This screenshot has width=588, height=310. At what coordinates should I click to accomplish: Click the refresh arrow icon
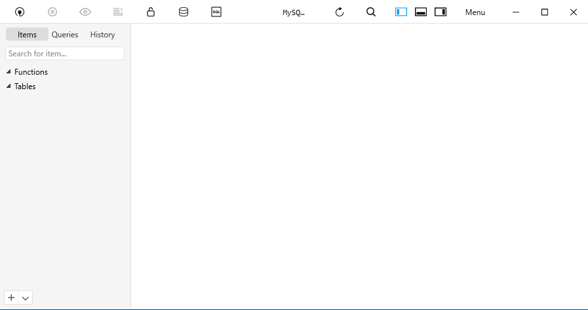click(x=340, y=12)
